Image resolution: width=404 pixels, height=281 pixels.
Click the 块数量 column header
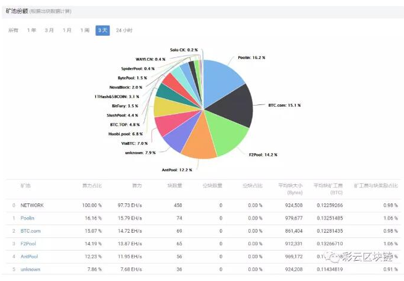click(175, 186)
